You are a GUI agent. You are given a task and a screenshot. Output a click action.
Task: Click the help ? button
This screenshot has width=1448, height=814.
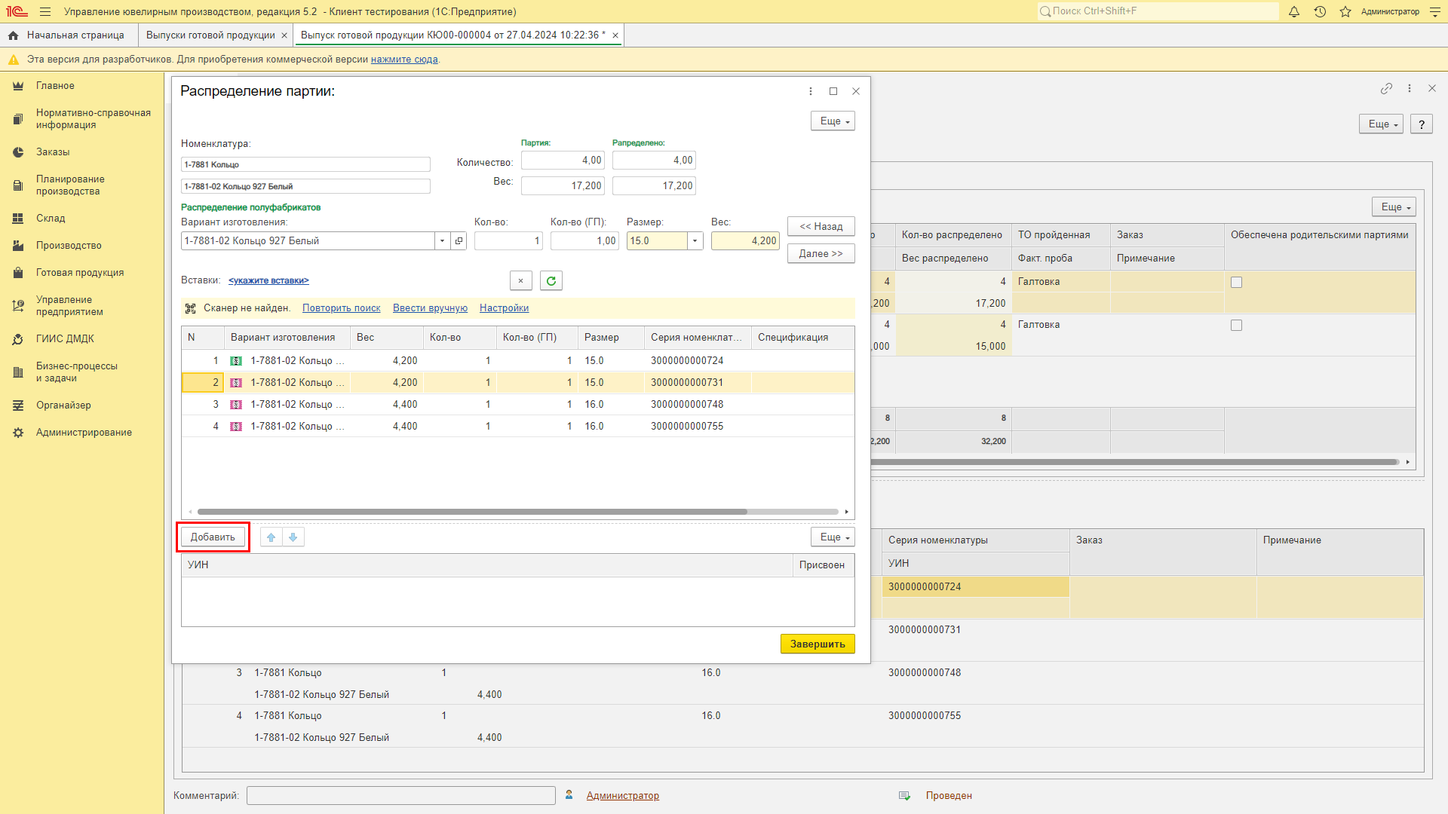point(1422,124)
